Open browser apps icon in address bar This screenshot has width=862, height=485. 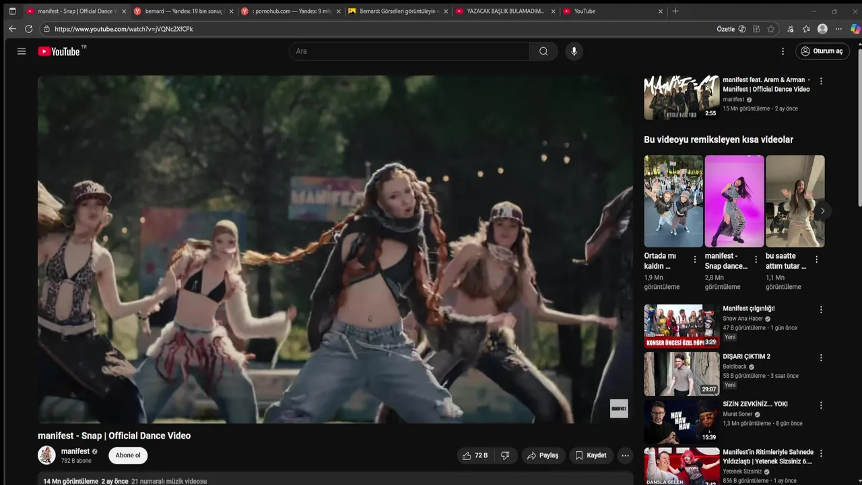coord(756,29)
